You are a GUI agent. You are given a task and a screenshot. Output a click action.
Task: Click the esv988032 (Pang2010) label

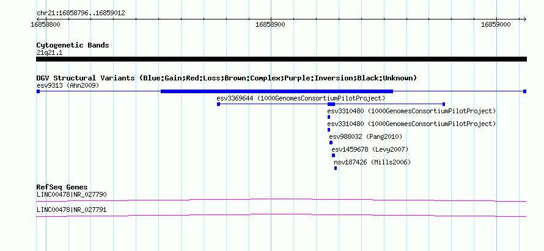366,137
